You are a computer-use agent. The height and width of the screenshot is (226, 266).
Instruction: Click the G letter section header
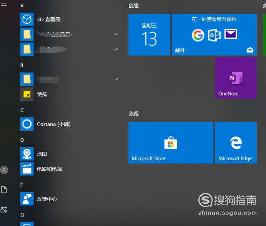(x=22, y=215)
